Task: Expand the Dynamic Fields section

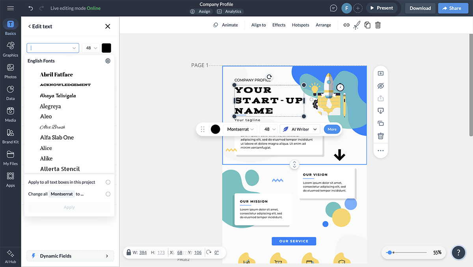Action: (70, 256)
